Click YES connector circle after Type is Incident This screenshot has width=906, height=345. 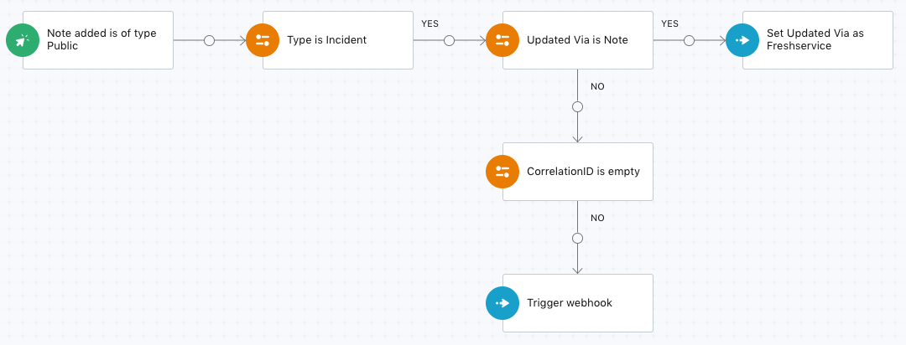point(449,40)
